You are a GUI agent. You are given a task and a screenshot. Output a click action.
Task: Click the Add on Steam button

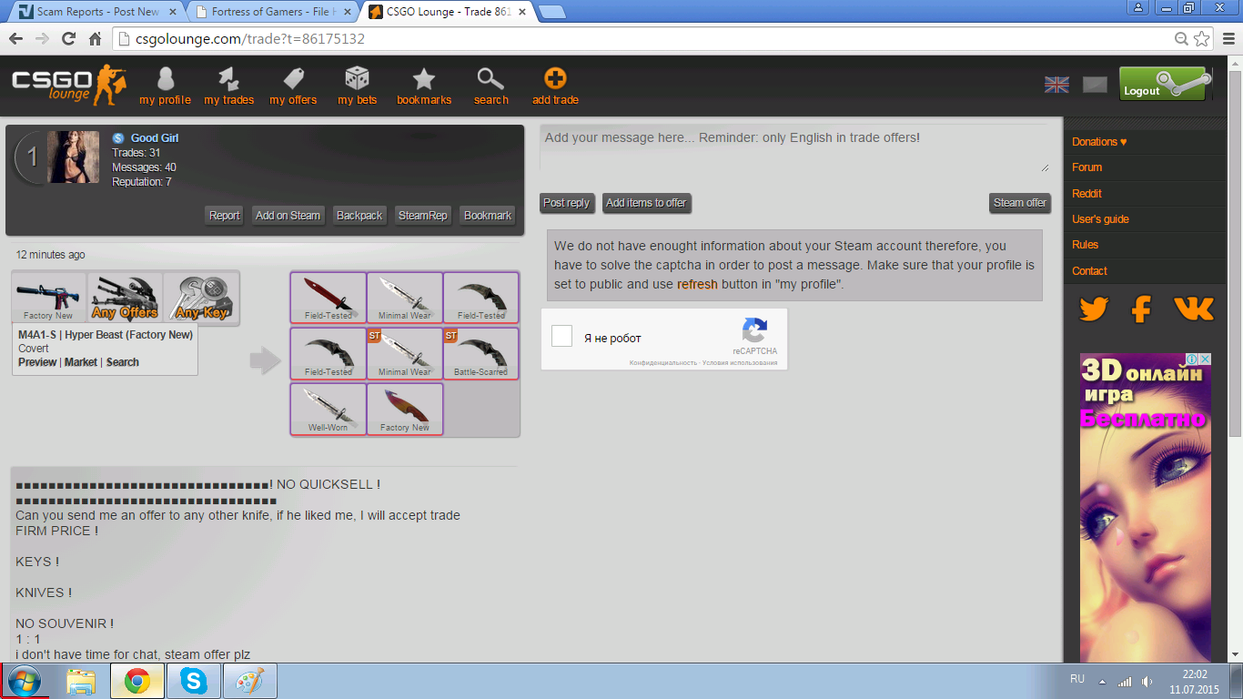[288, 216]
